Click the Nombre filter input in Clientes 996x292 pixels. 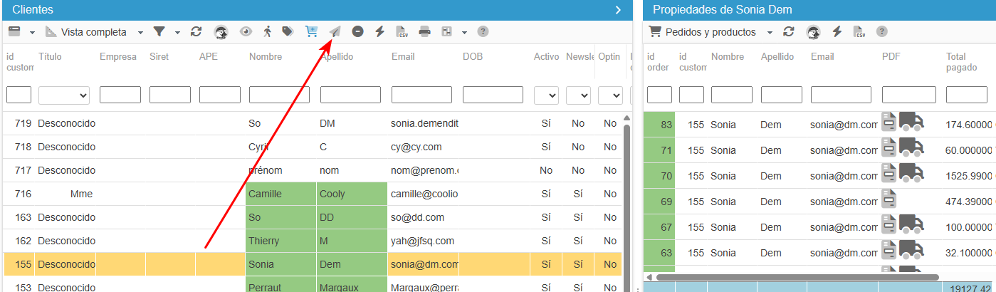pos(279,95)
